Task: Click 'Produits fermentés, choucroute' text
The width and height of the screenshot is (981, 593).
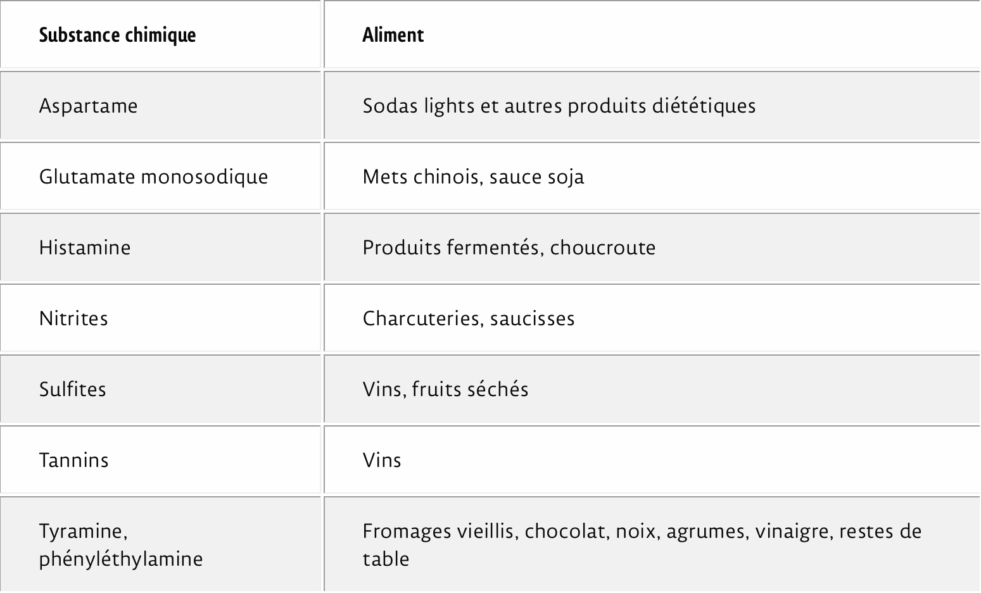Action: point(509,247)
